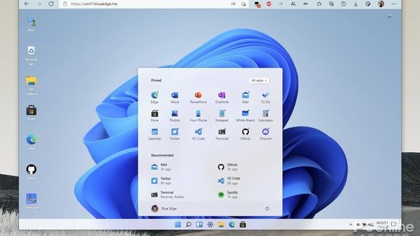Open recommended Mail item from 3h ago
420x236 pixels.
click(161, 167)
